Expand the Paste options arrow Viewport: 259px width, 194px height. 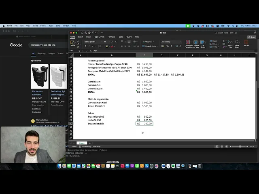(76, 42)
